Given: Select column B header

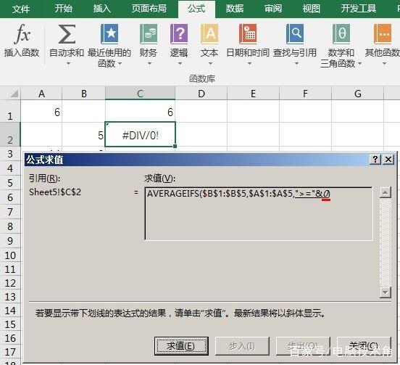Looking at the screenshot, I should tap(83, 94).
